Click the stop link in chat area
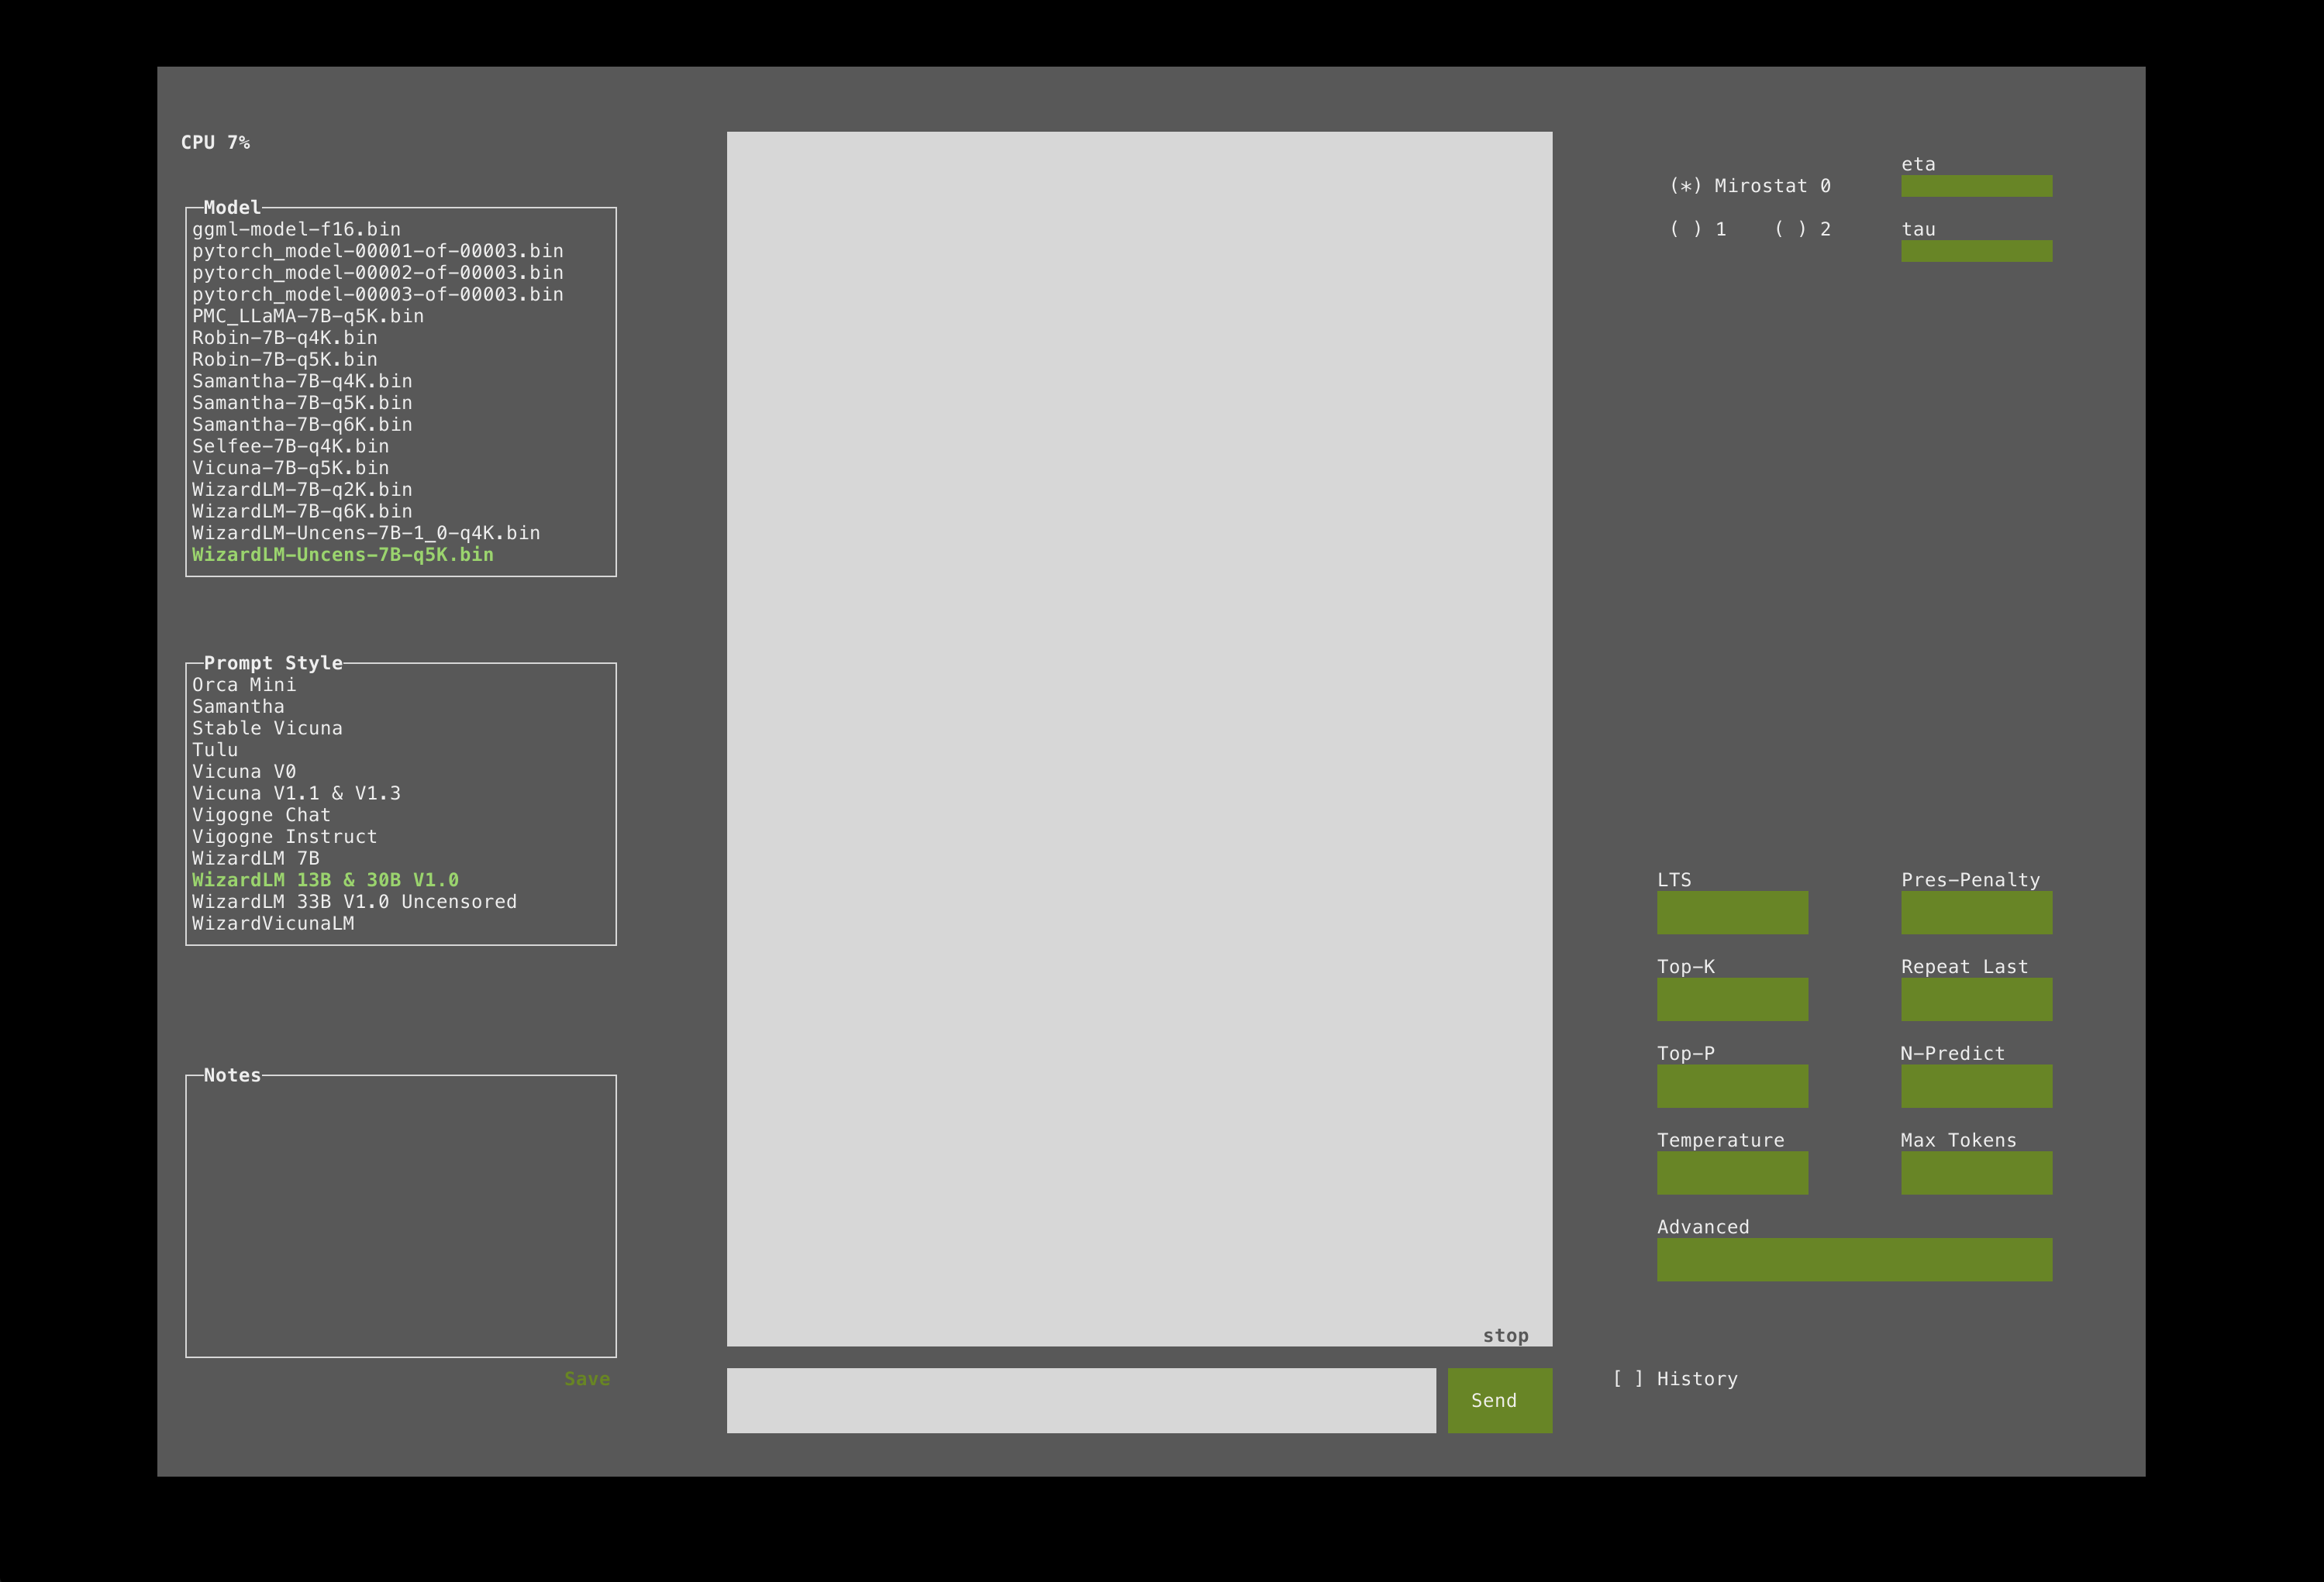 tap(1505, 1335)
